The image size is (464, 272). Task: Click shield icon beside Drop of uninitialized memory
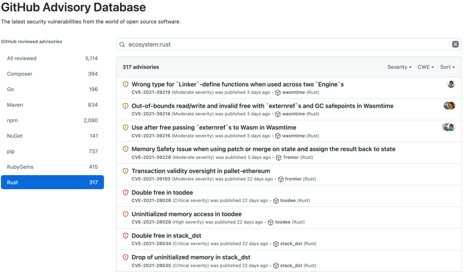pos(126,257)
